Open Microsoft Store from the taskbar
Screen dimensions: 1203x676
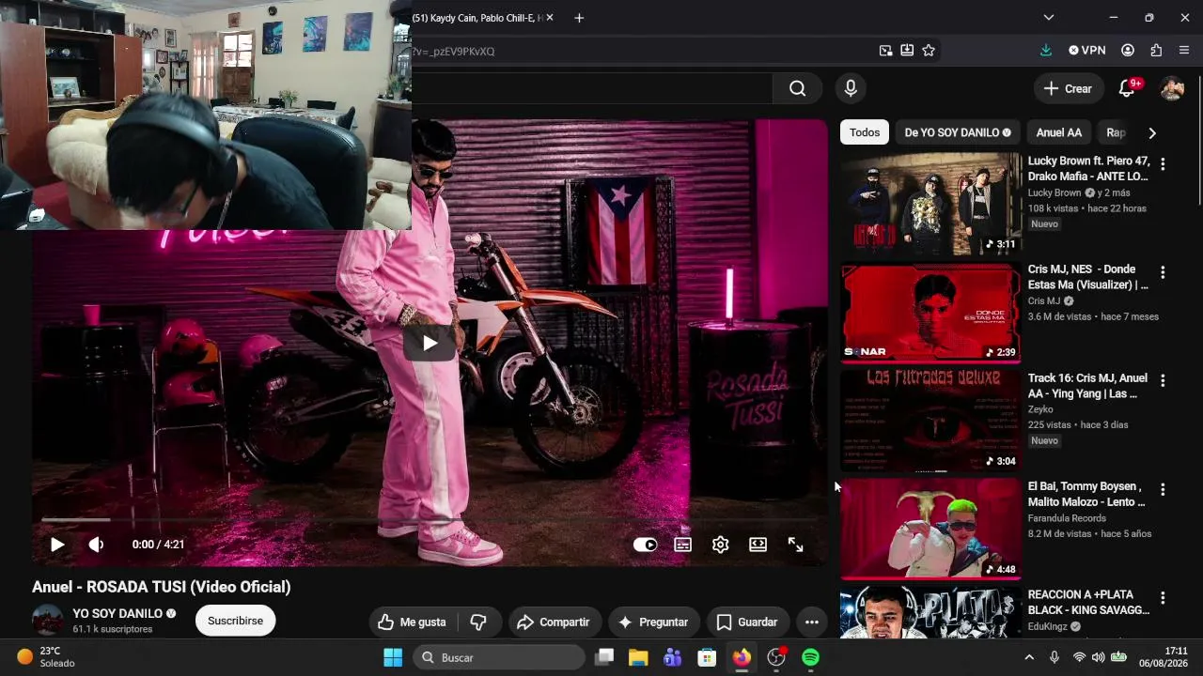pos(707,657)
